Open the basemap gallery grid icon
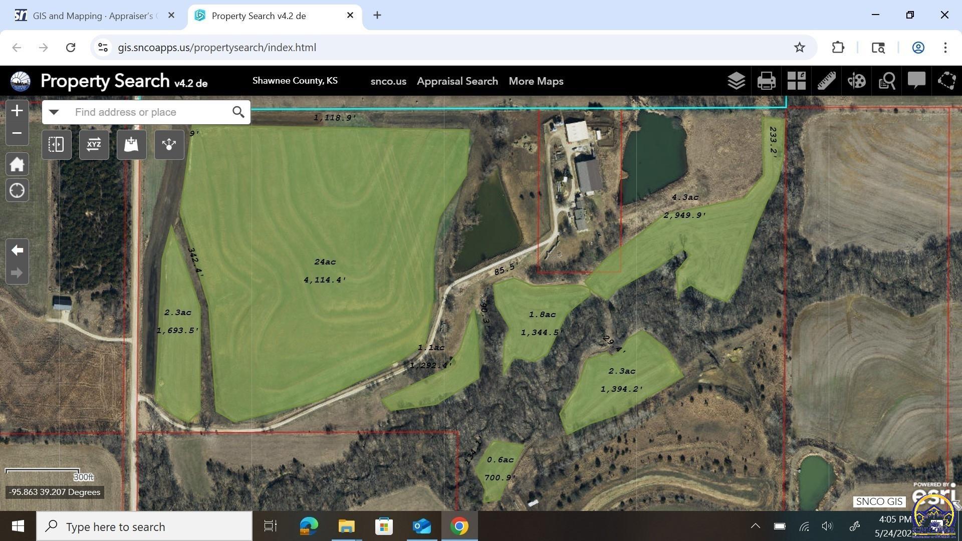 (x=796, y=81)
